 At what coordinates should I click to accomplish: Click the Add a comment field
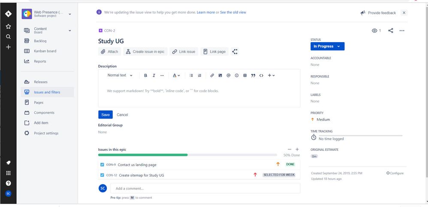click(205, 189)
